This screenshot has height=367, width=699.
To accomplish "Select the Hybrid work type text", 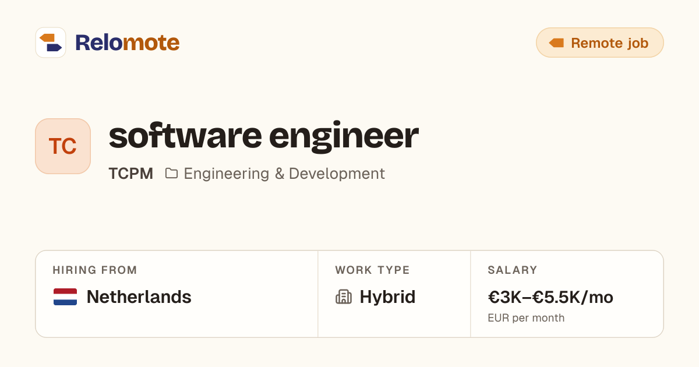I will (x=387, y=297).
